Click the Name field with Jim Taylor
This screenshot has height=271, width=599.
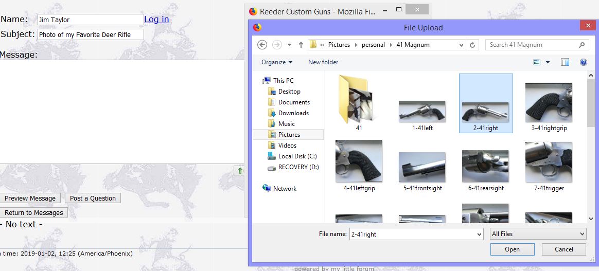[91, 20]
